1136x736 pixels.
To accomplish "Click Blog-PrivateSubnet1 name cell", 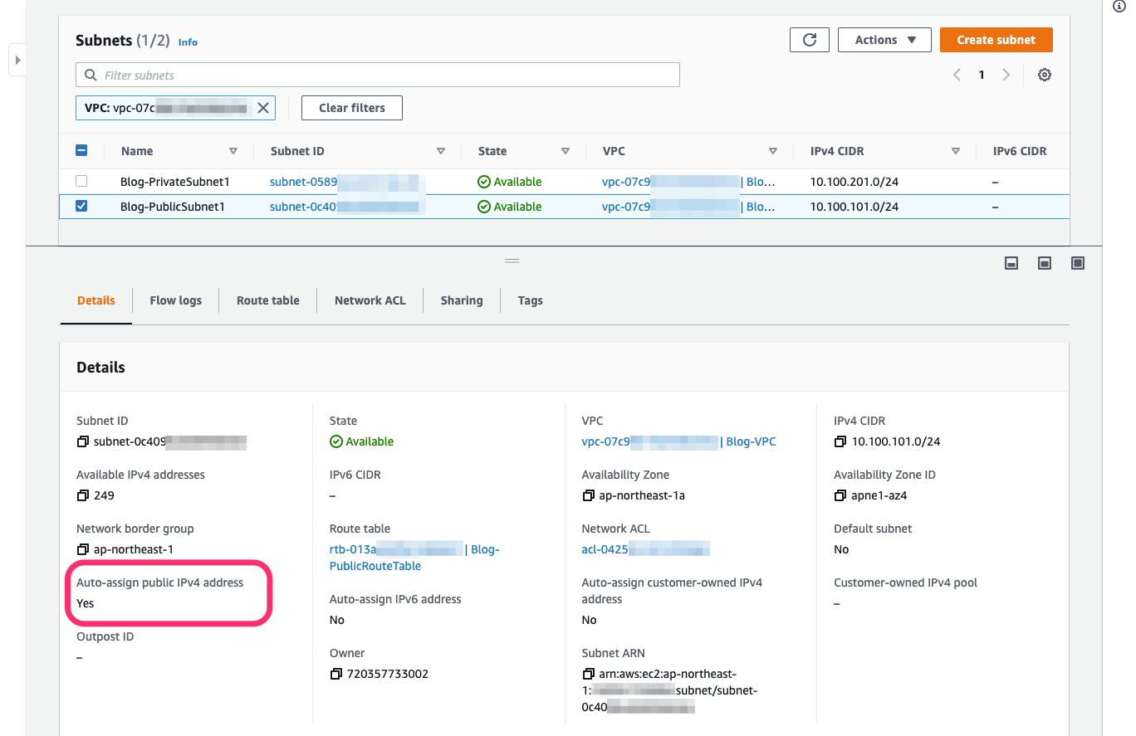I will [x=175, y=182].
